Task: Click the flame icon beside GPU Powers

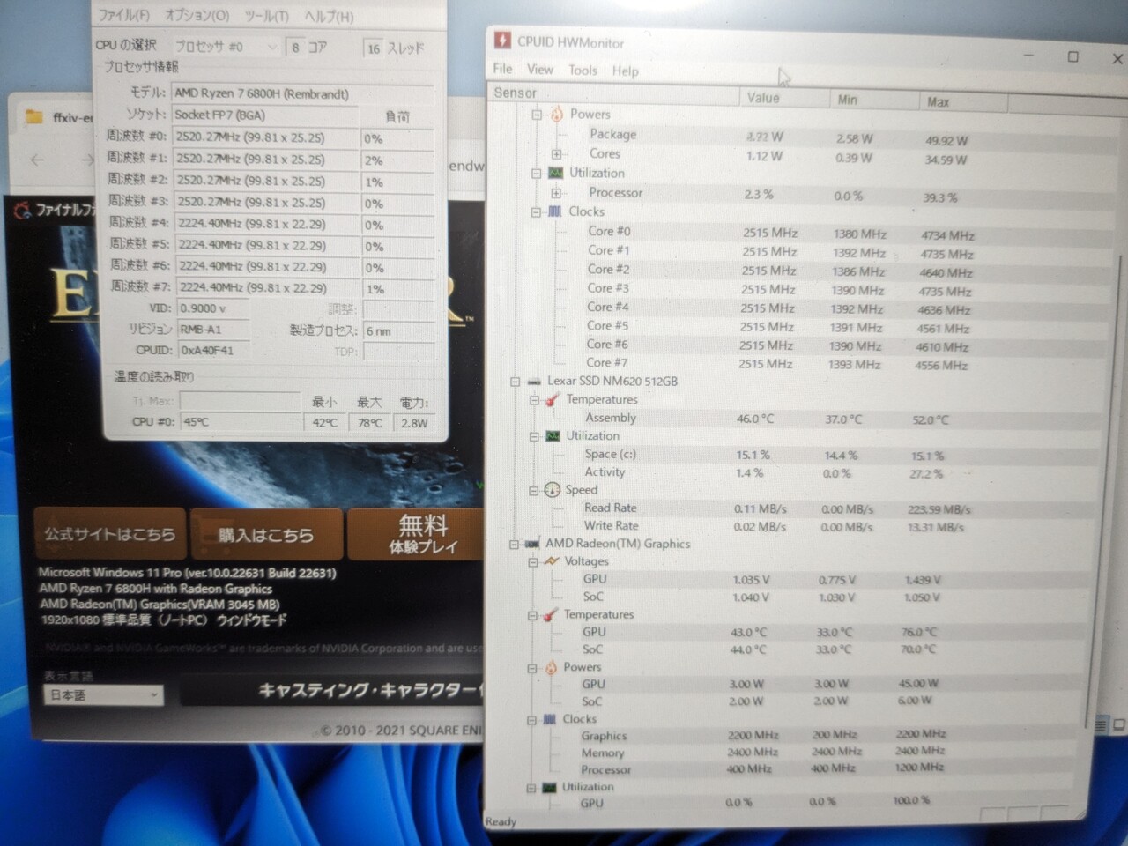Action: point(550,667)
